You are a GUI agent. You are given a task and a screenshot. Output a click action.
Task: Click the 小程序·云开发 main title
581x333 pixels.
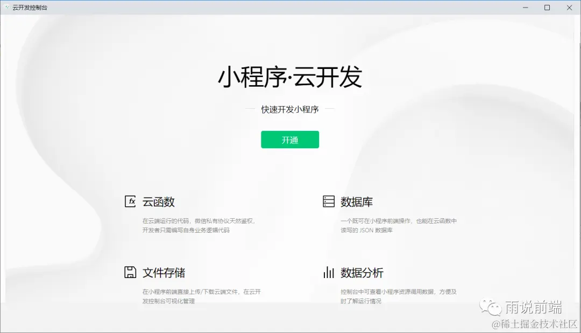click(290, 77)
